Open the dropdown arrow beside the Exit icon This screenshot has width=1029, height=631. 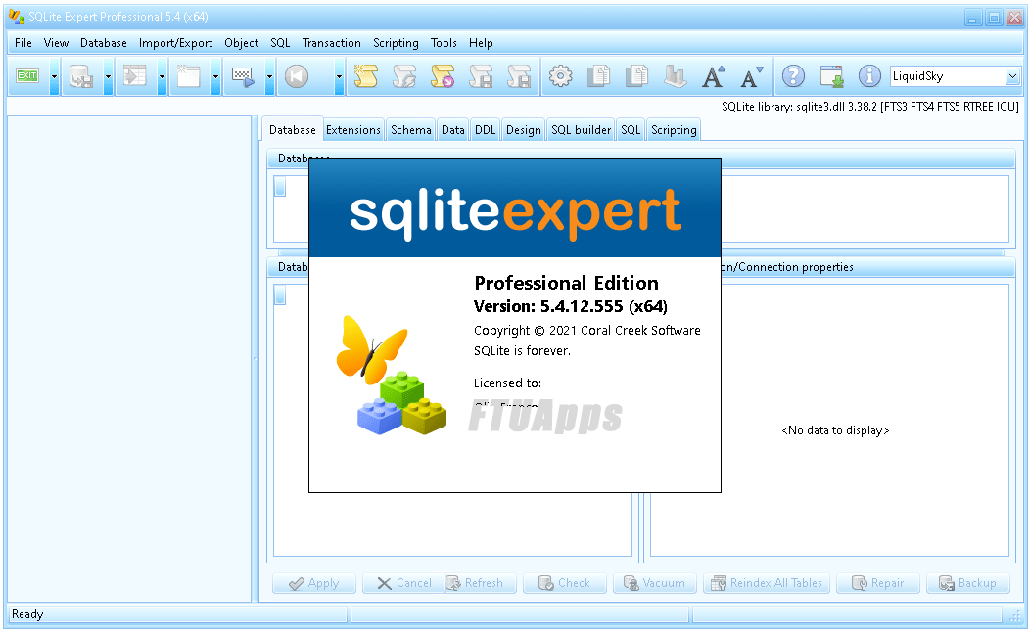(55, 76)
